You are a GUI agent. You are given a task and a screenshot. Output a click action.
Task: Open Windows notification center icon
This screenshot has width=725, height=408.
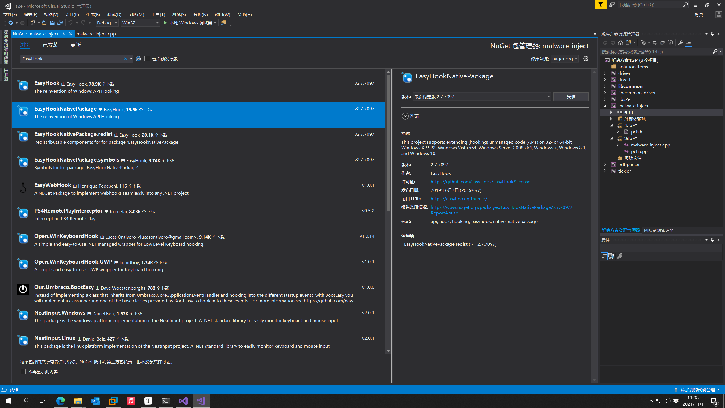(x=714, y=401)
